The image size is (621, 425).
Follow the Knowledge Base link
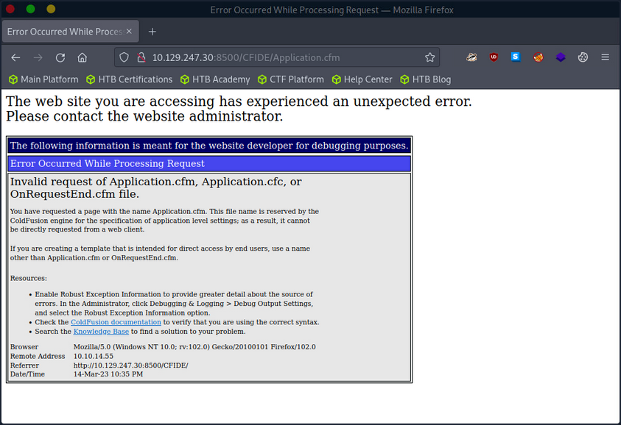tap(101, 332)
